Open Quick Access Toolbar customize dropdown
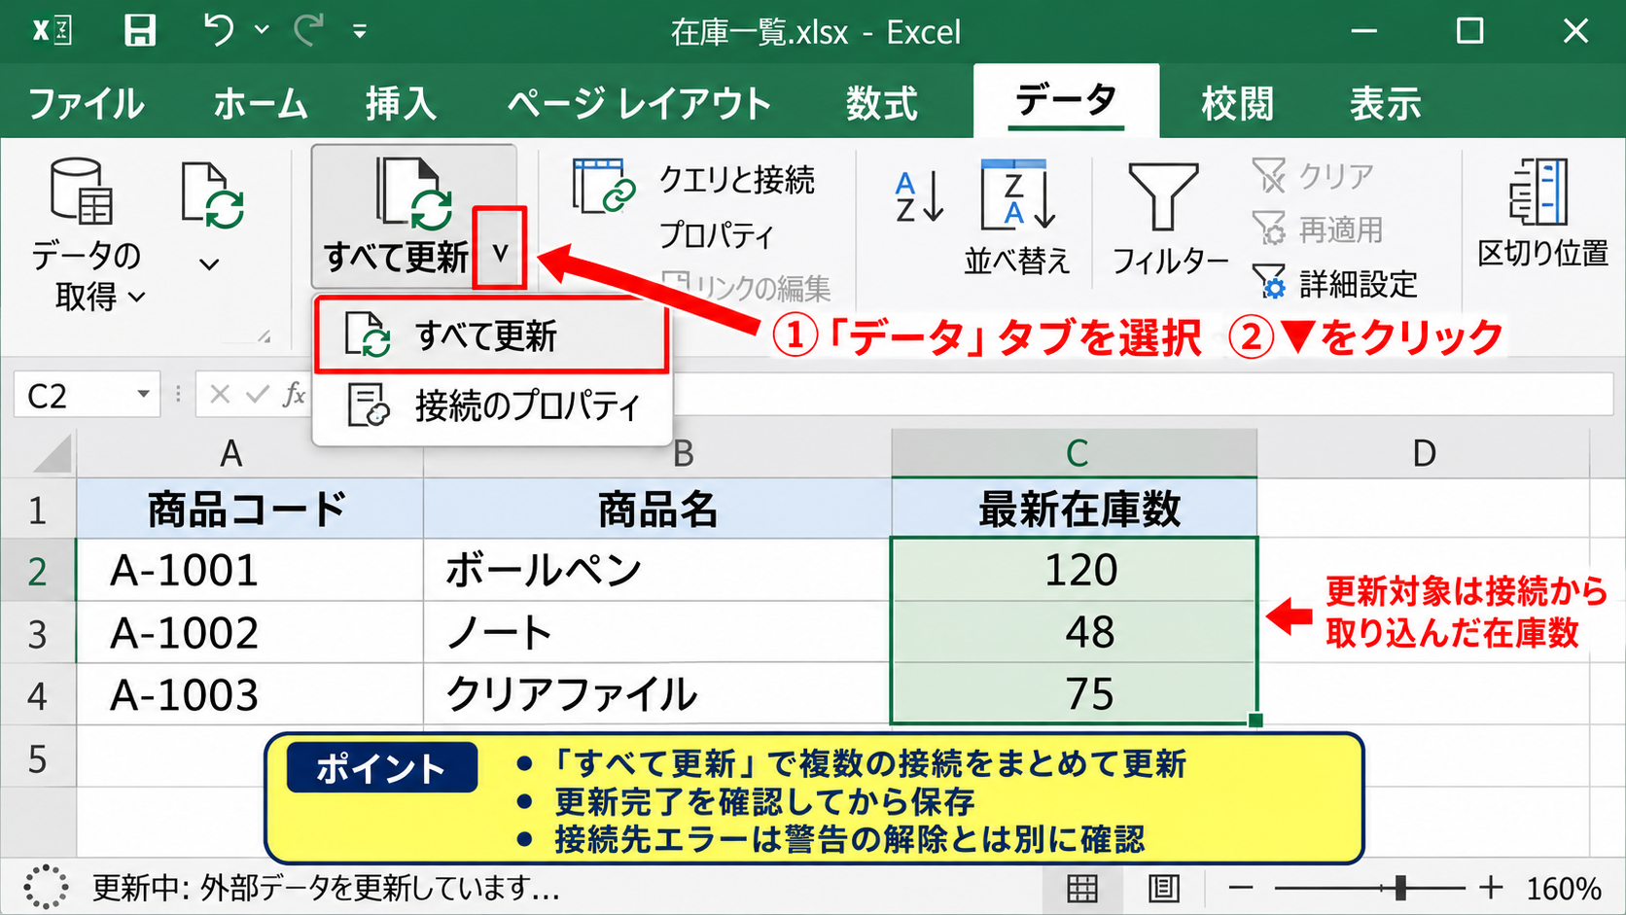1626x915 pixels. click(x=360, y=31)
